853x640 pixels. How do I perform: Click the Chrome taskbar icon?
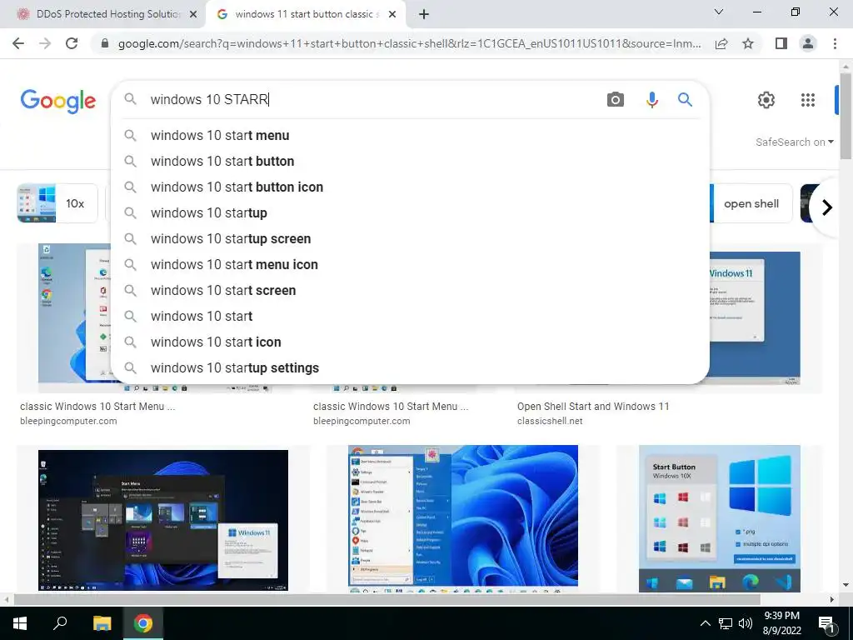[x=143, y=623]
